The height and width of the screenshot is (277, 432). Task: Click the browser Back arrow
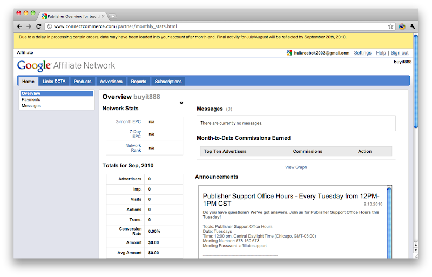pos(19,26)
